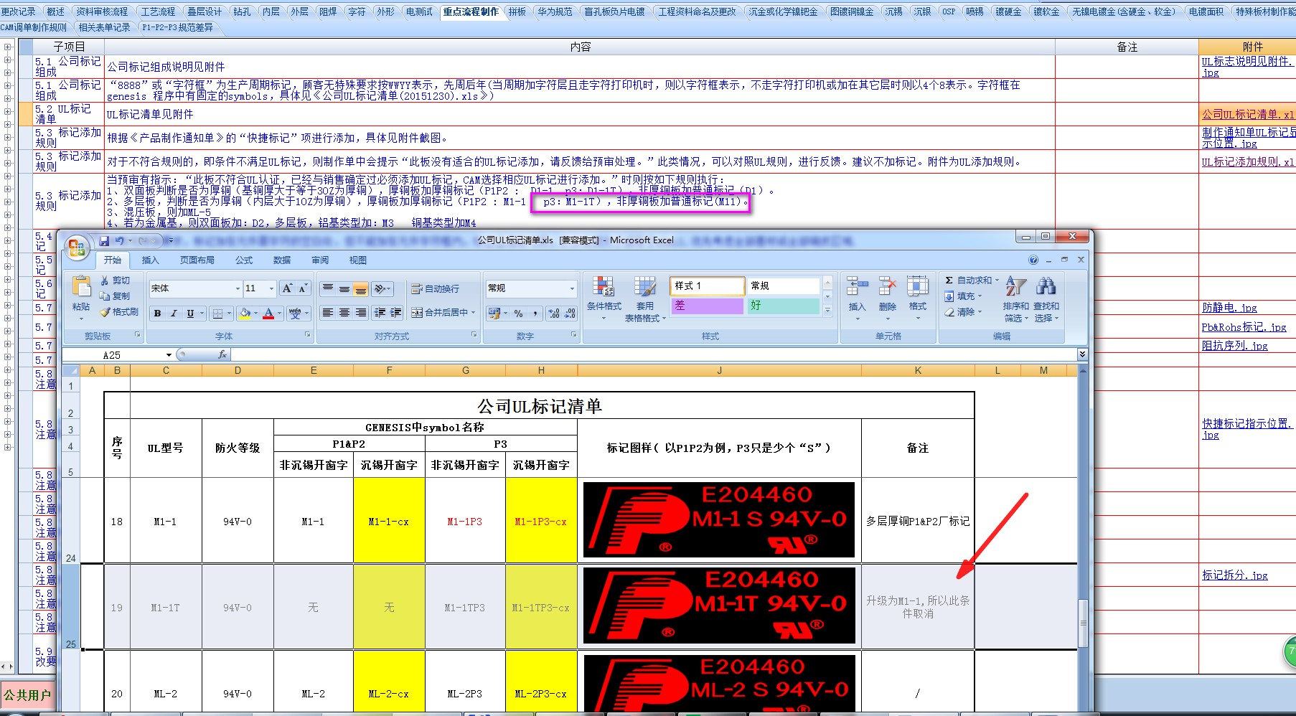Open the 公司UL标记清单.xl attachment link
The image size is (1296, 716).
click(x=1248, y=114)
